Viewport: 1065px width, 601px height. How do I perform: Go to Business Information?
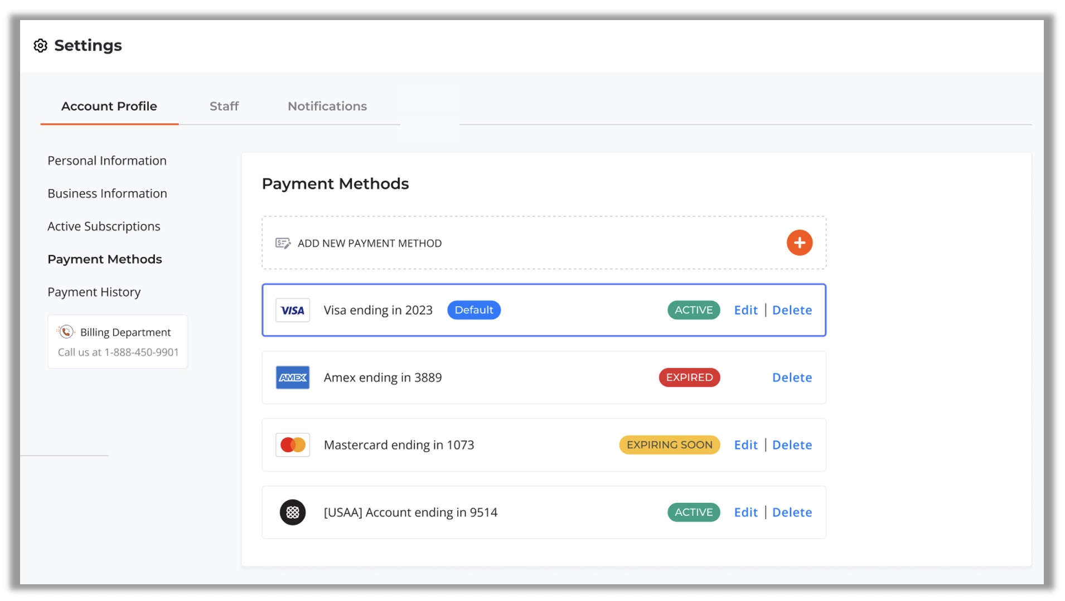(107, 194)
